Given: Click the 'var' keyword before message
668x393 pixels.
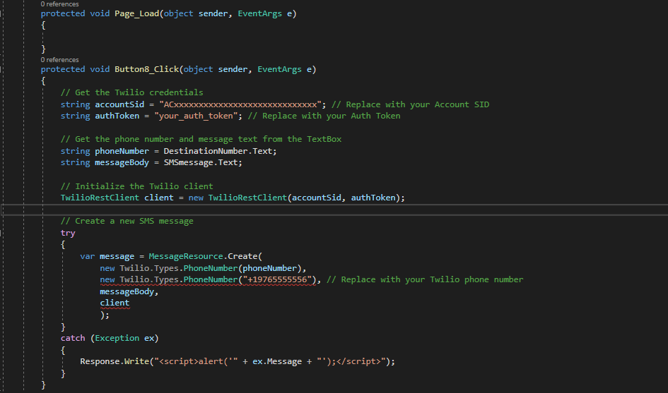Looking at the screenshot, I should [x=88, y=256].
